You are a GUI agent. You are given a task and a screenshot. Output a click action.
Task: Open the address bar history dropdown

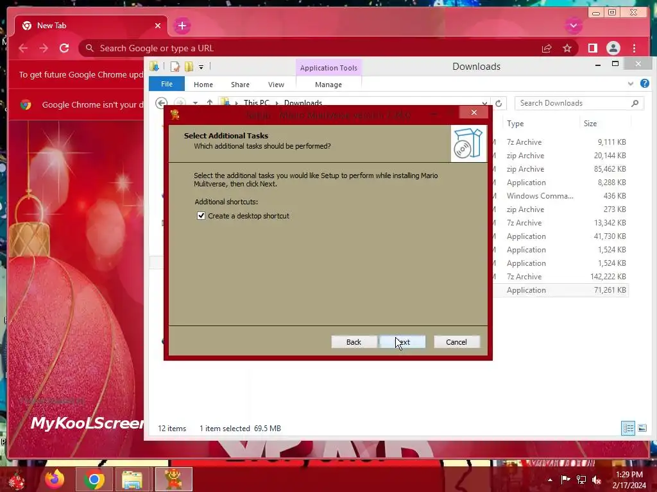pos(484,103)
